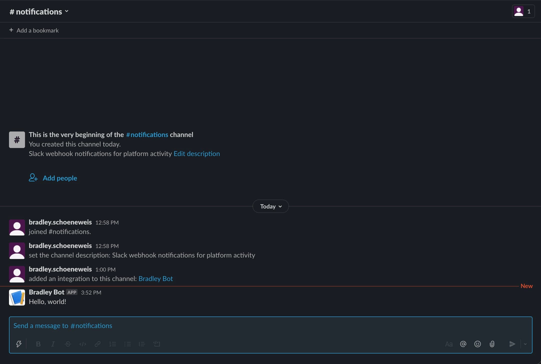Add a bookmark to the channel

(34, 30)
